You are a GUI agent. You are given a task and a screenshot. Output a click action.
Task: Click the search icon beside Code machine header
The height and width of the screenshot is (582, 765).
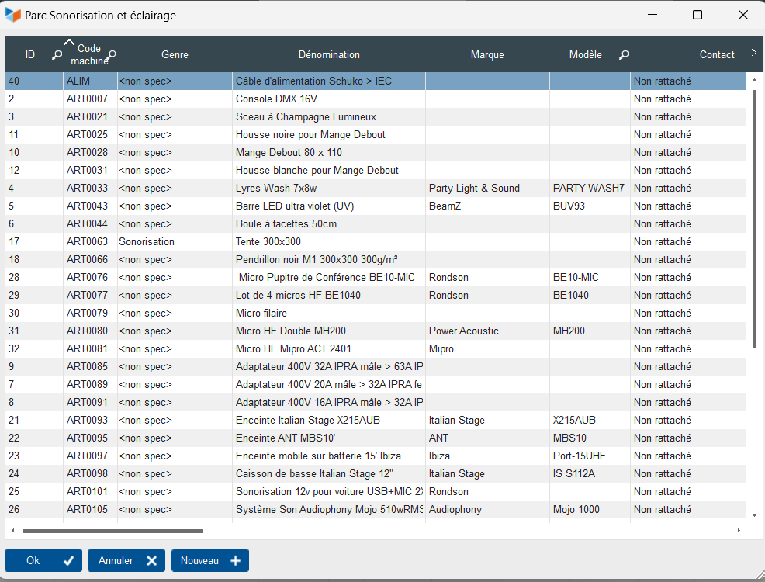click(x=112, y=54)
